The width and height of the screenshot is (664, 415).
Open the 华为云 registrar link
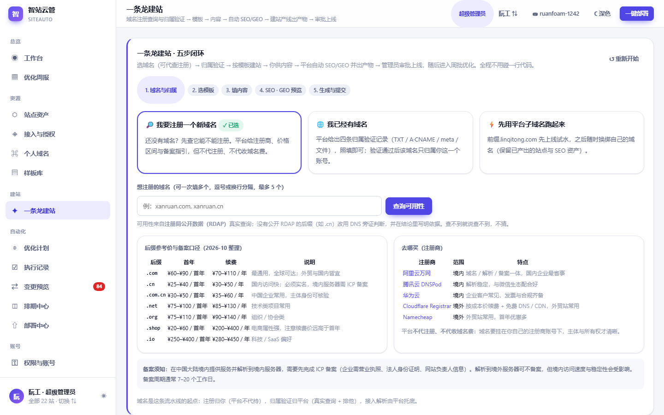[411, 296]
